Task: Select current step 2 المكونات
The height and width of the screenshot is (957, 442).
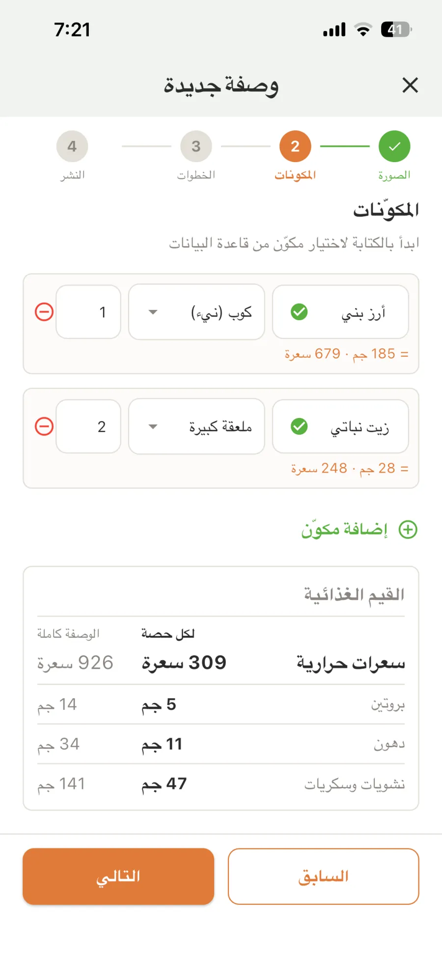Action: 295,146
